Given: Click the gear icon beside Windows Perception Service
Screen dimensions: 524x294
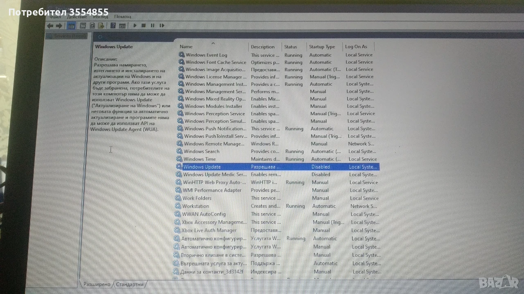Looking at the screenshot, I should click(x=180, y=114).
